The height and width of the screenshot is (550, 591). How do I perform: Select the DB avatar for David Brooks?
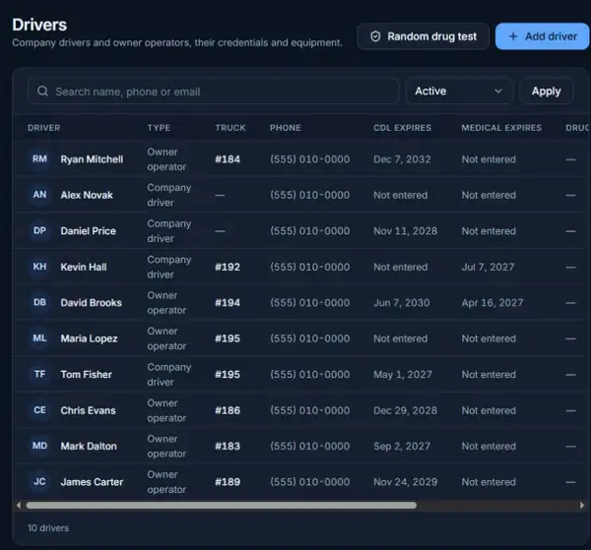39,303
